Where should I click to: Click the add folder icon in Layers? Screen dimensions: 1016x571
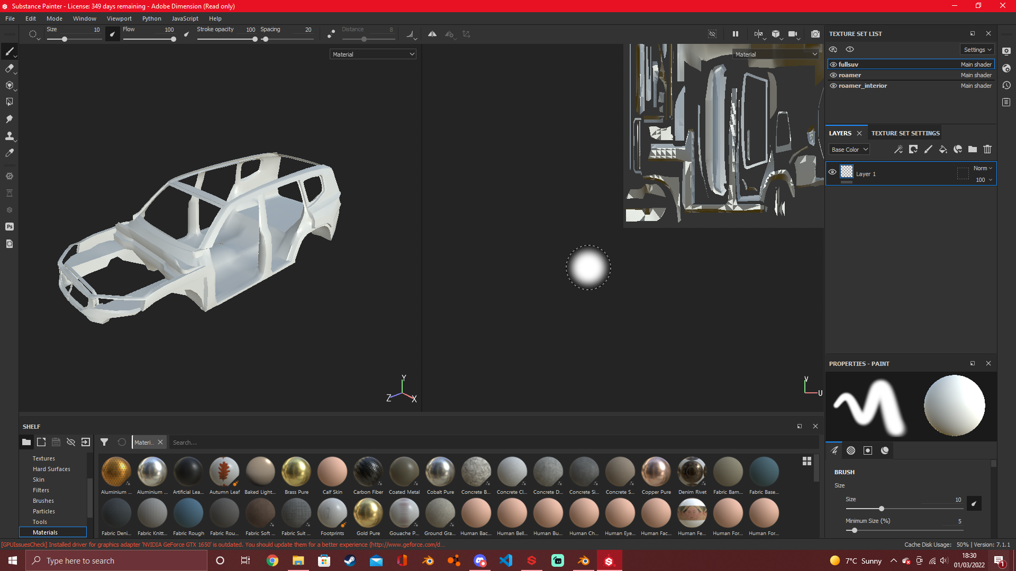pyautogui.click(x=972, y=150)
